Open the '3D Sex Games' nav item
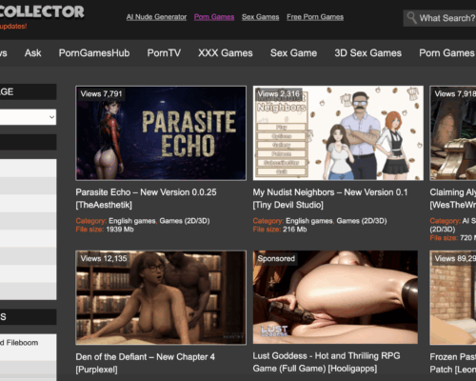Screen dimensions: 476x381 click(x=368, y=52)
